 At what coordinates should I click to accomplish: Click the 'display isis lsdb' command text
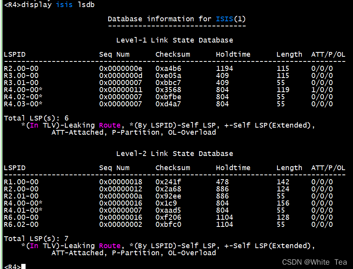[58, 5]
